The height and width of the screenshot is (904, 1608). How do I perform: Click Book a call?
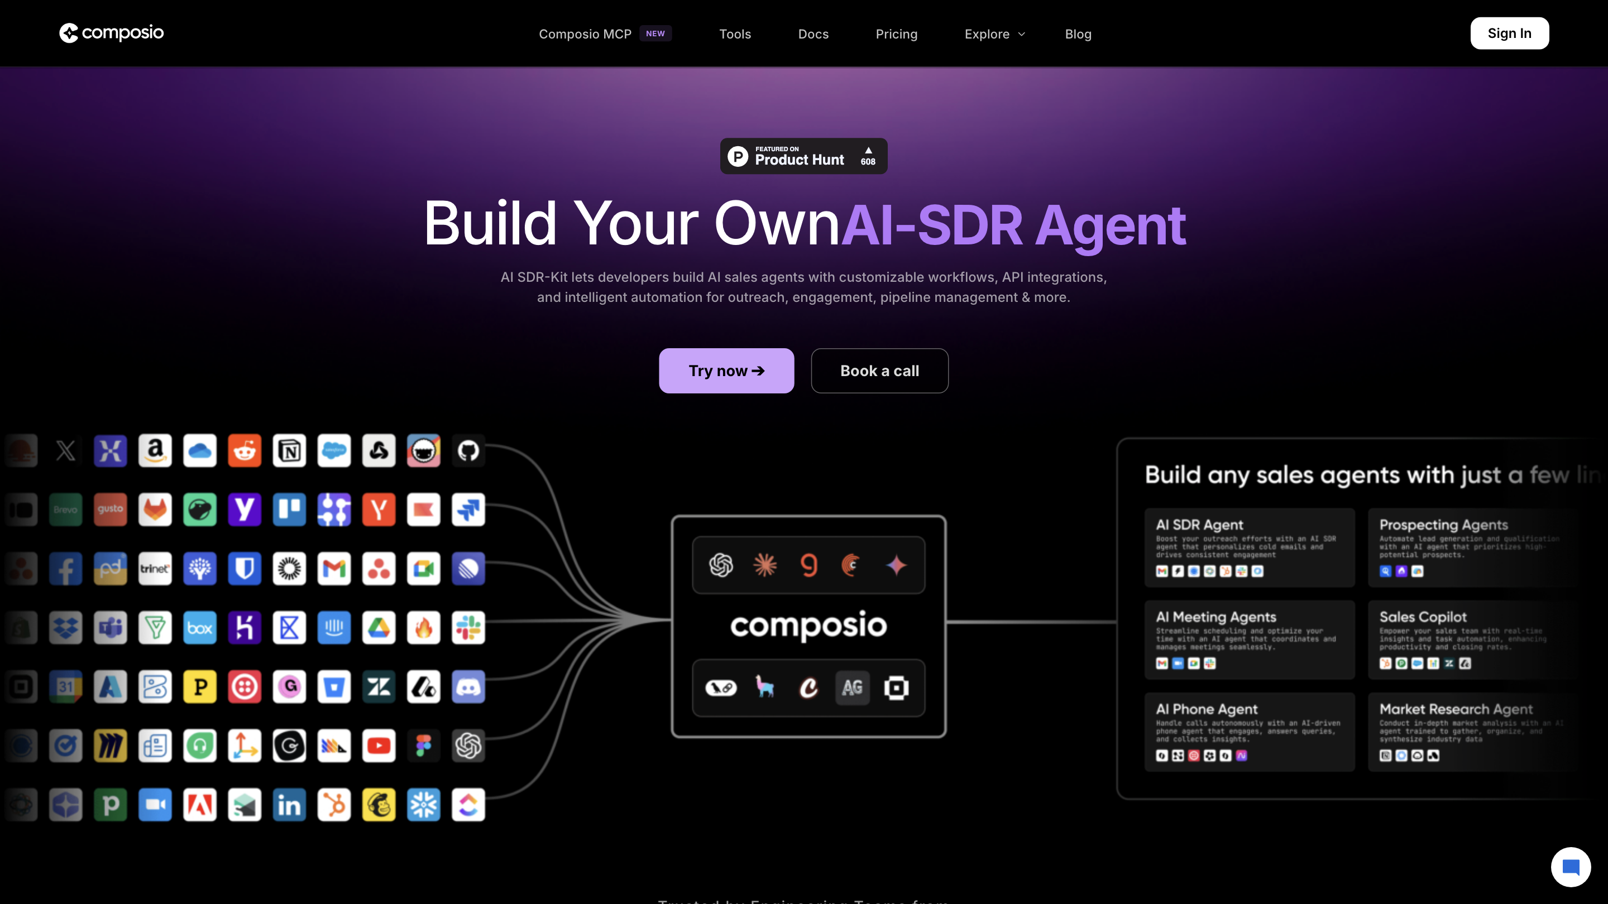coord(879,370)
